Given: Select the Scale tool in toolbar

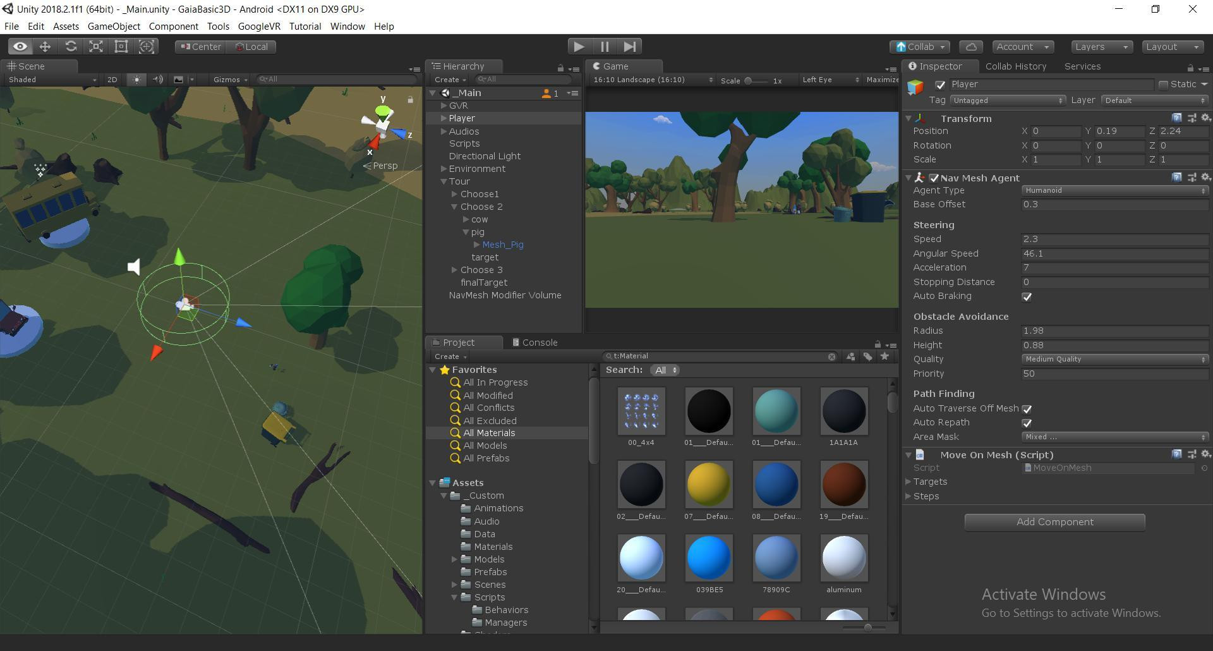Looking at the screenshot, I should pyautogui.click(x=96, y=47).
